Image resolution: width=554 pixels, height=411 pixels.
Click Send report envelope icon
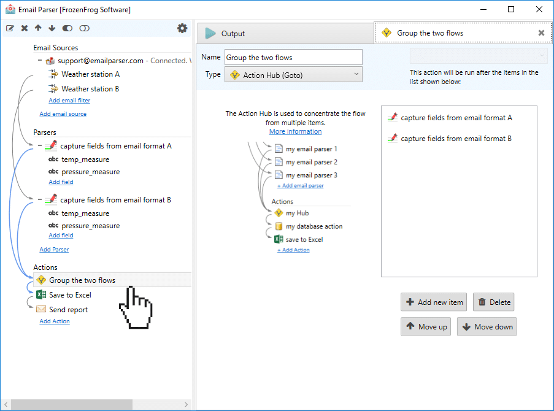tap(41, 309)
